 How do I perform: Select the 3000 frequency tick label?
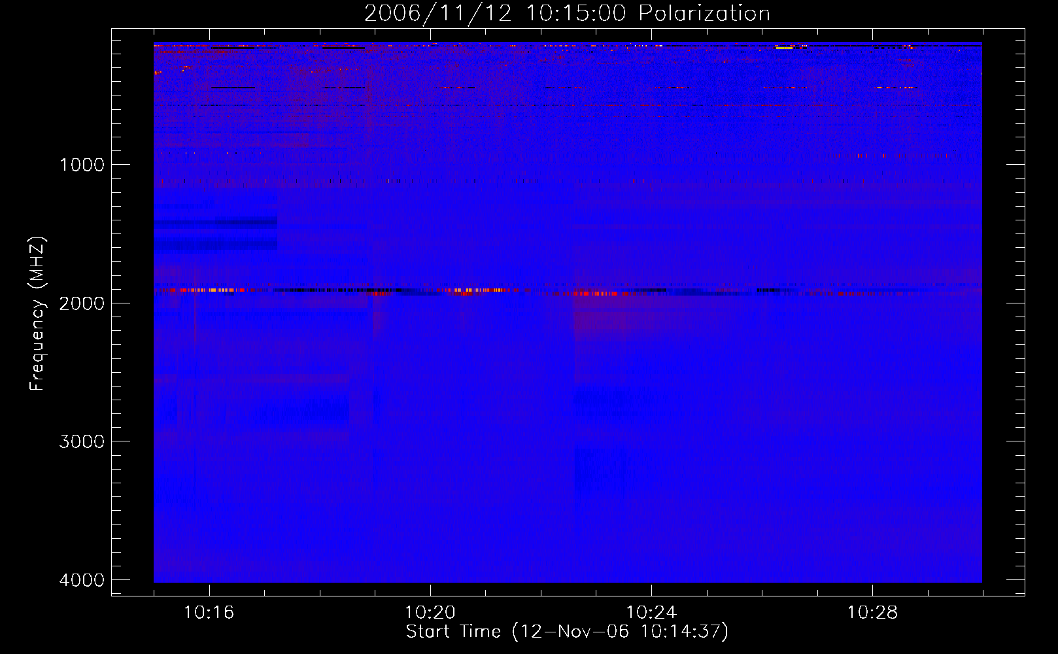(82, 441)
